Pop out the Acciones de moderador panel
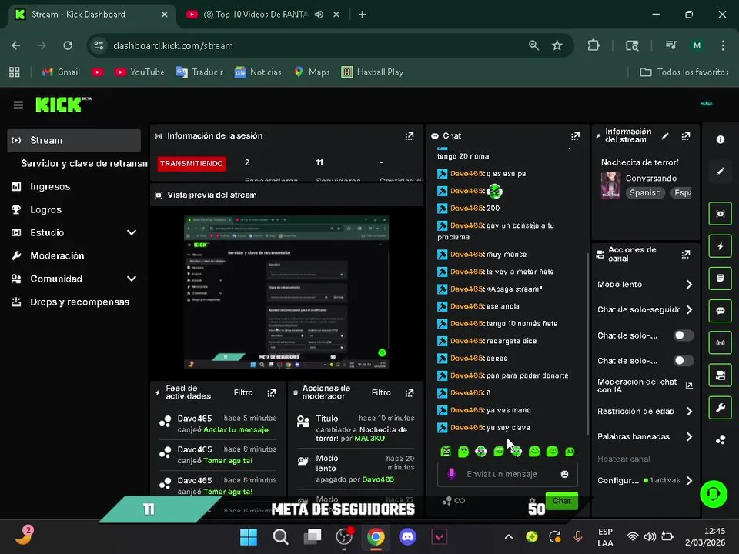Image resolution: width=739 pixels, height=554 pixels. [x=409, y=392]
